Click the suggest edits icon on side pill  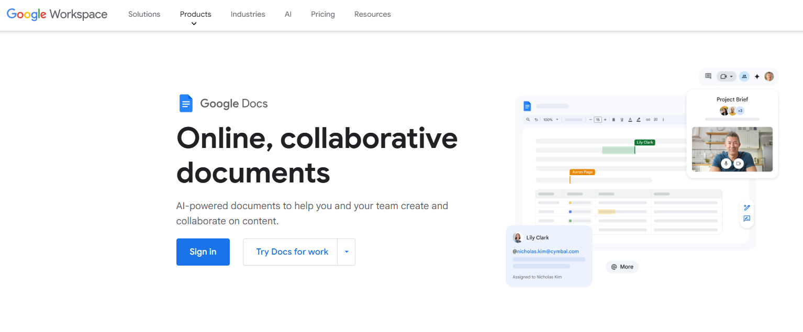(x=747, y=219)
